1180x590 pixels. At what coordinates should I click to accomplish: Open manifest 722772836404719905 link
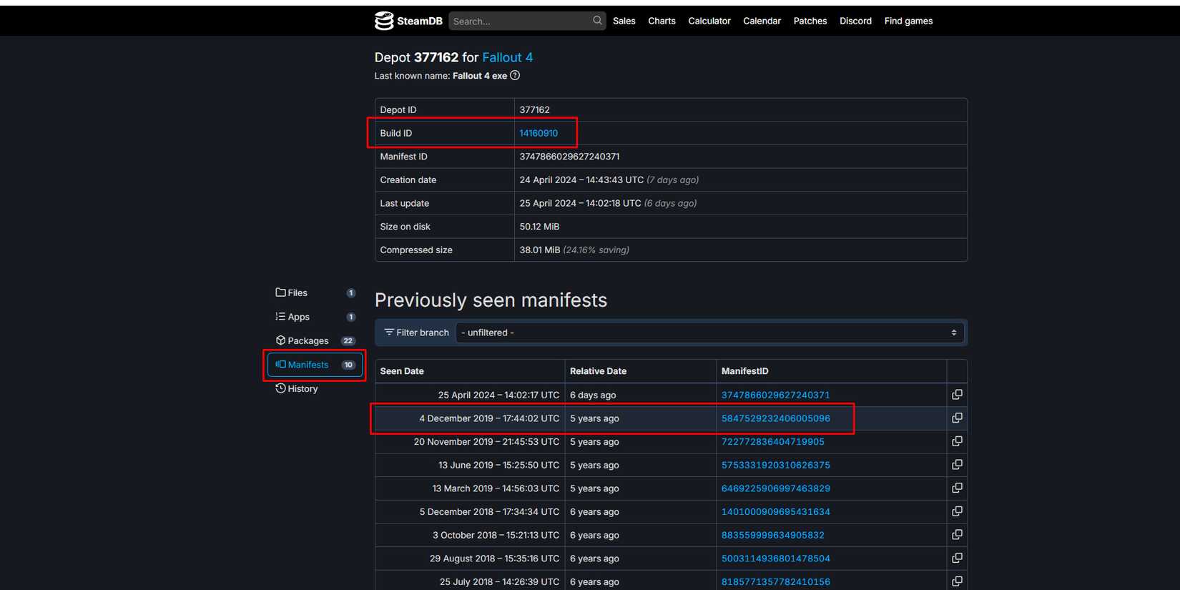point(772,442)
